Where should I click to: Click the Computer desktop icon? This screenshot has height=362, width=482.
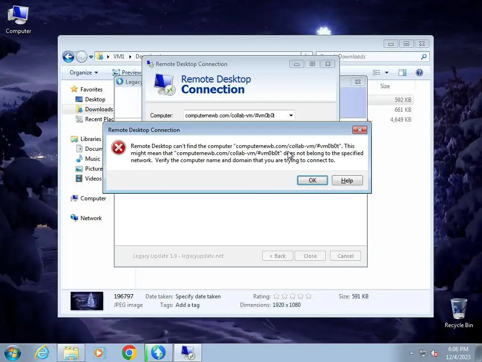coord(18,20)
